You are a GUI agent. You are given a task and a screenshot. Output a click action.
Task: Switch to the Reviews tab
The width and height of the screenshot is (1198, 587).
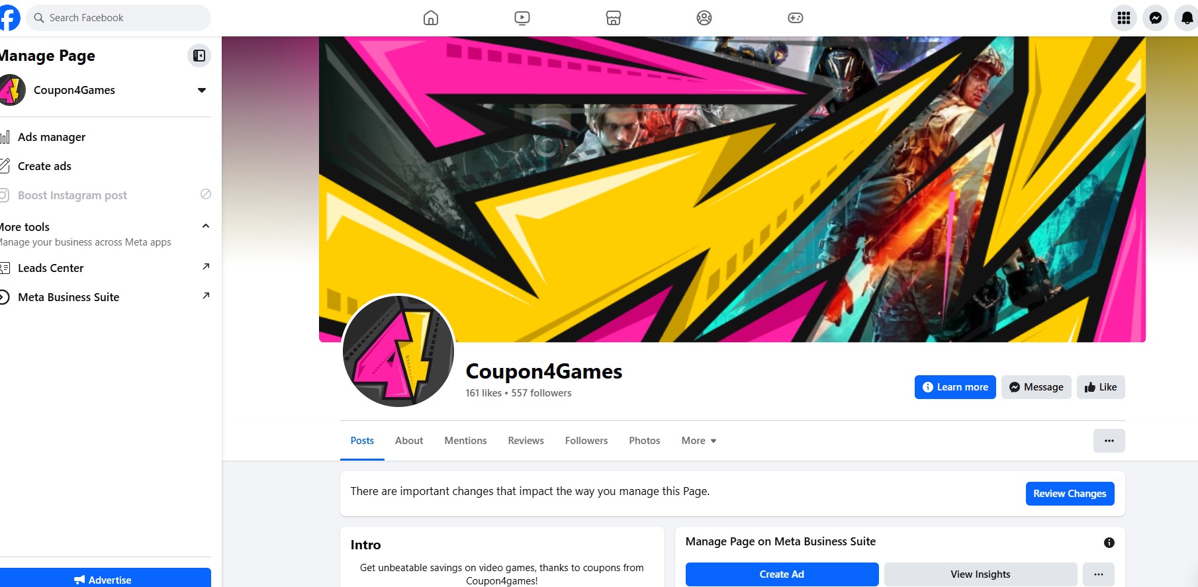tap(526, 441)
